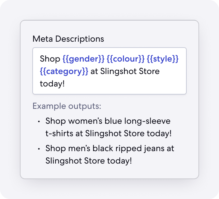Click the "Meta Descriptions" field label

pyautogui.click(x=68, y=39)
